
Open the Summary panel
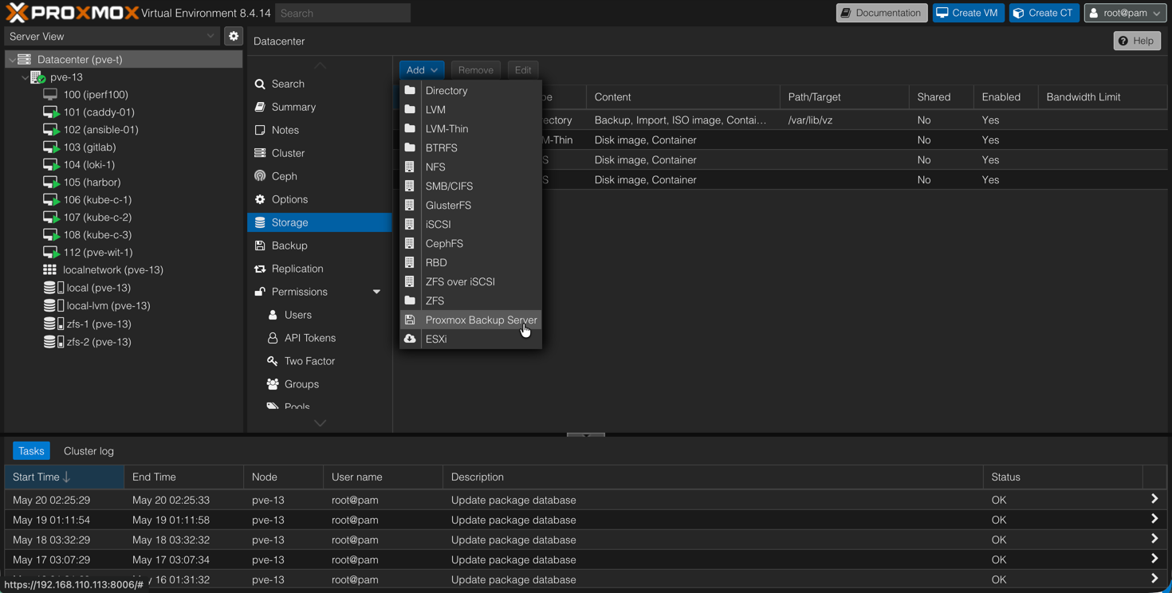click(x=320, y=107)
